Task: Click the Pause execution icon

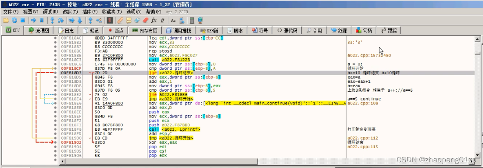Action: point(42,21)
